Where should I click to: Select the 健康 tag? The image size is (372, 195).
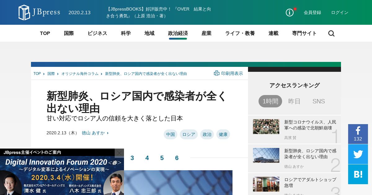click(223, 134)
